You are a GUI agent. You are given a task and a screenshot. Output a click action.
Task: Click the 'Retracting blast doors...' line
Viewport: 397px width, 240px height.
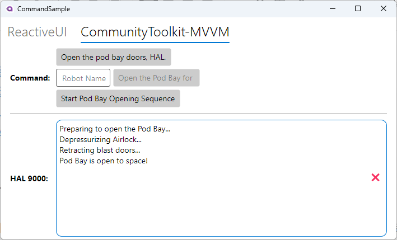pos(100,150)
